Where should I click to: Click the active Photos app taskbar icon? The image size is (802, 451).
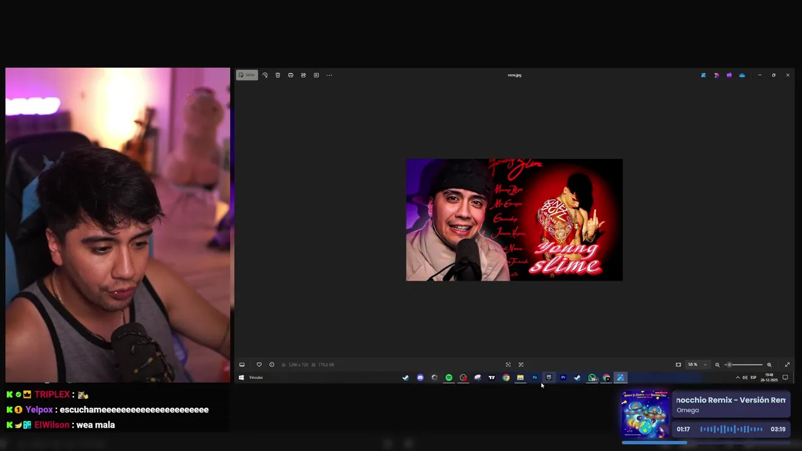(x=620, y=378)
